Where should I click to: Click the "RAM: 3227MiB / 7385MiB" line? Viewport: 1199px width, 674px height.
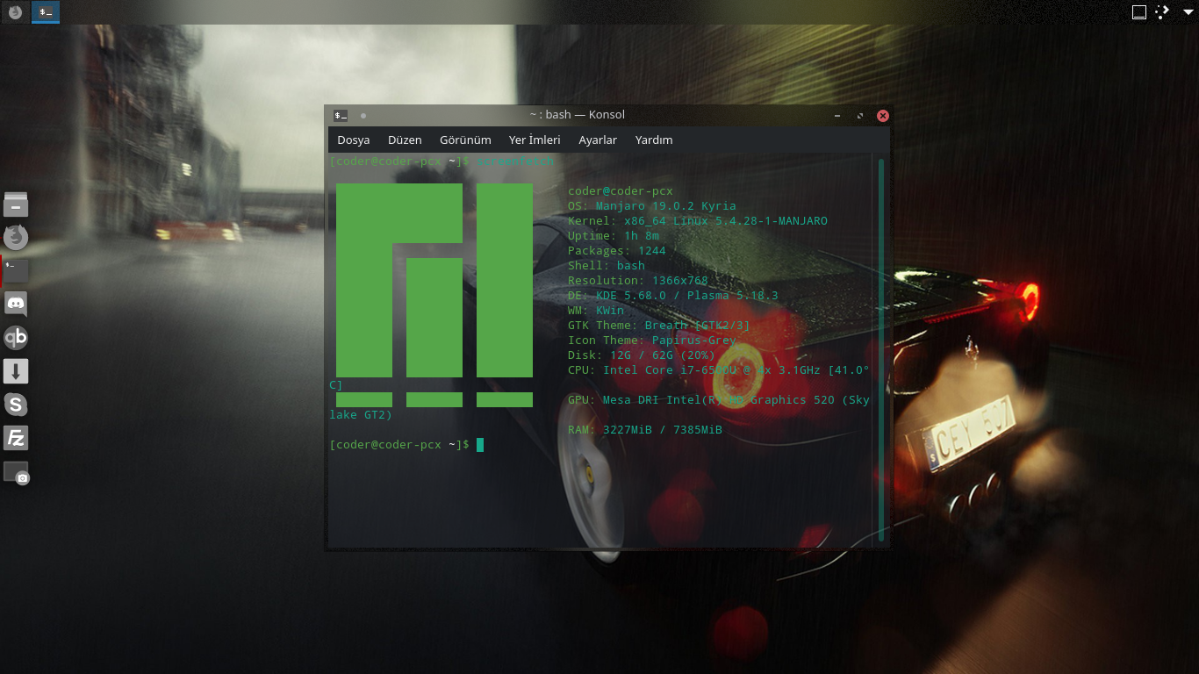[645, 430]
